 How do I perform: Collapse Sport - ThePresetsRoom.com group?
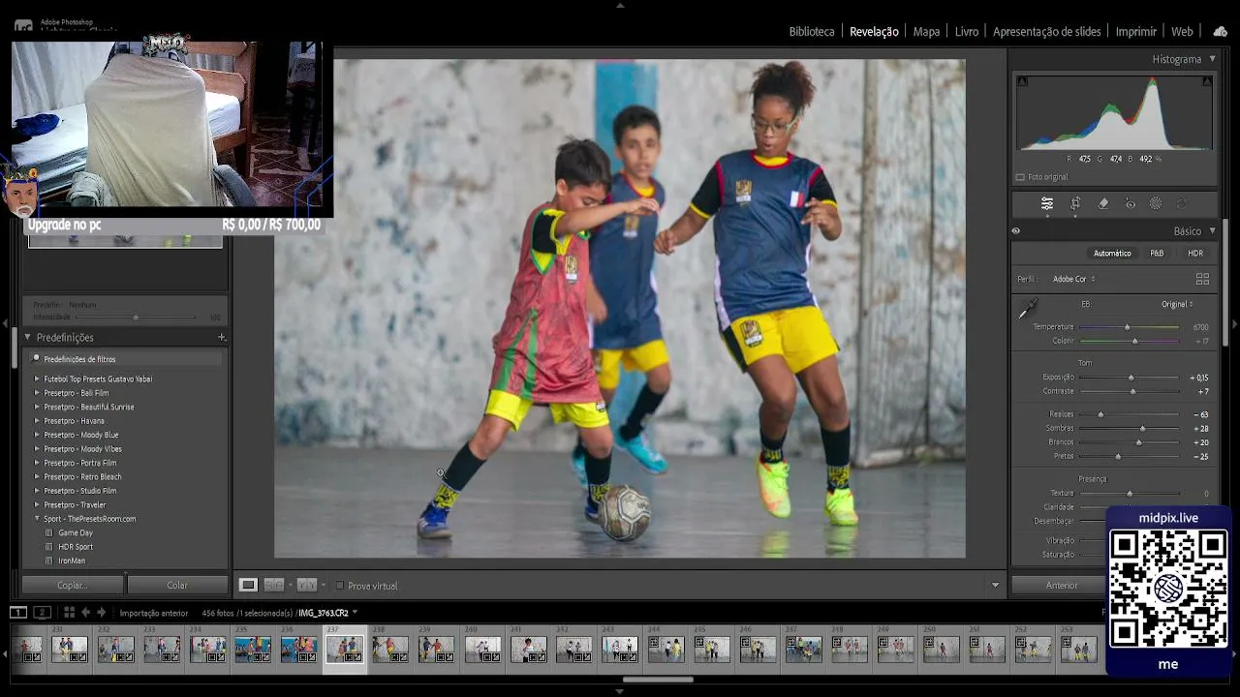pos(37,519)
